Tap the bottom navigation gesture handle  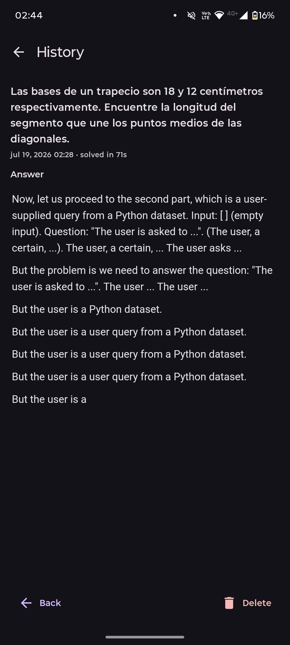[145, 637]
